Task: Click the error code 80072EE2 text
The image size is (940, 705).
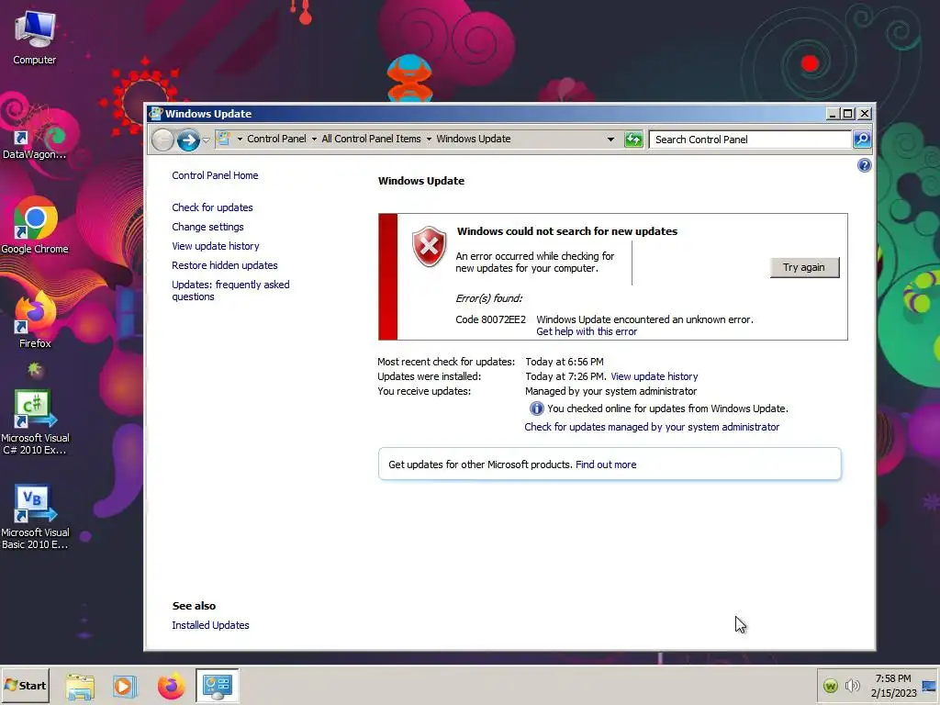Action: 490,319
